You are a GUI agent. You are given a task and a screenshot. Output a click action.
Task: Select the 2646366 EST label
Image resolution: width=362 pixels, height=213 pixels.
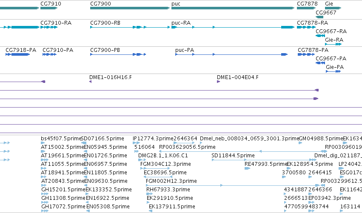pos(320,190)
